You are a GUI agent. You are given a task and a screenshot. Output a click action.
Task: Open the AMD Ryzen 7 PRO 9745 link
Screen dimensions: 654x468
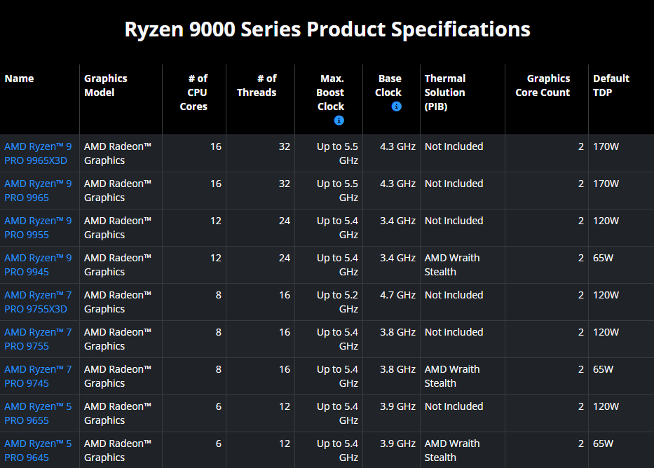tap(38, 376)
